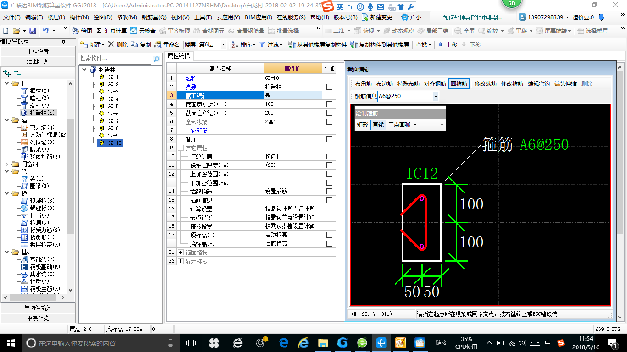The height and width of the screenshot is (352, 627).
Task: Click the save disk icon
Action: click(x=33, y=31)
